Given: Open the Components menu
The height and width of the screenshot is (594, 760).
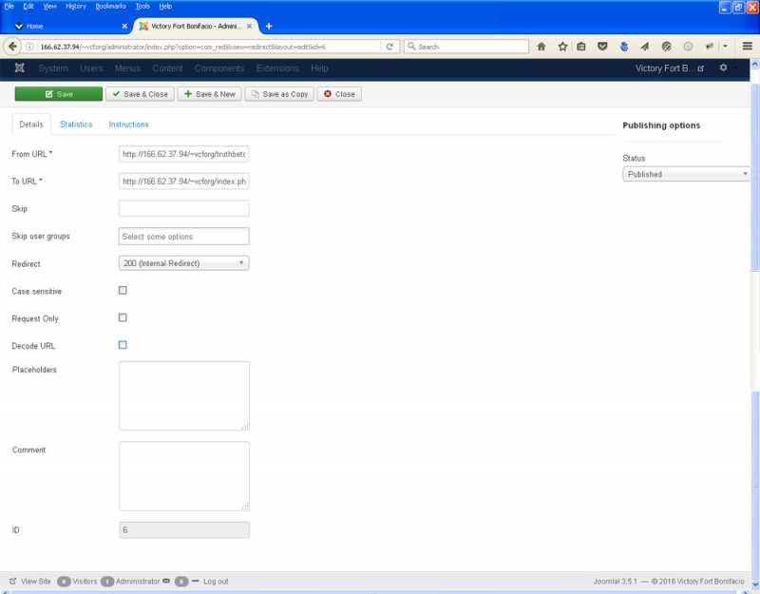Looking at the screenshot, I should coord(219,68).
